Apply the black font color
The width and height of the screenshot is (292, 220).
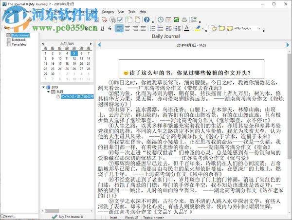187,28
